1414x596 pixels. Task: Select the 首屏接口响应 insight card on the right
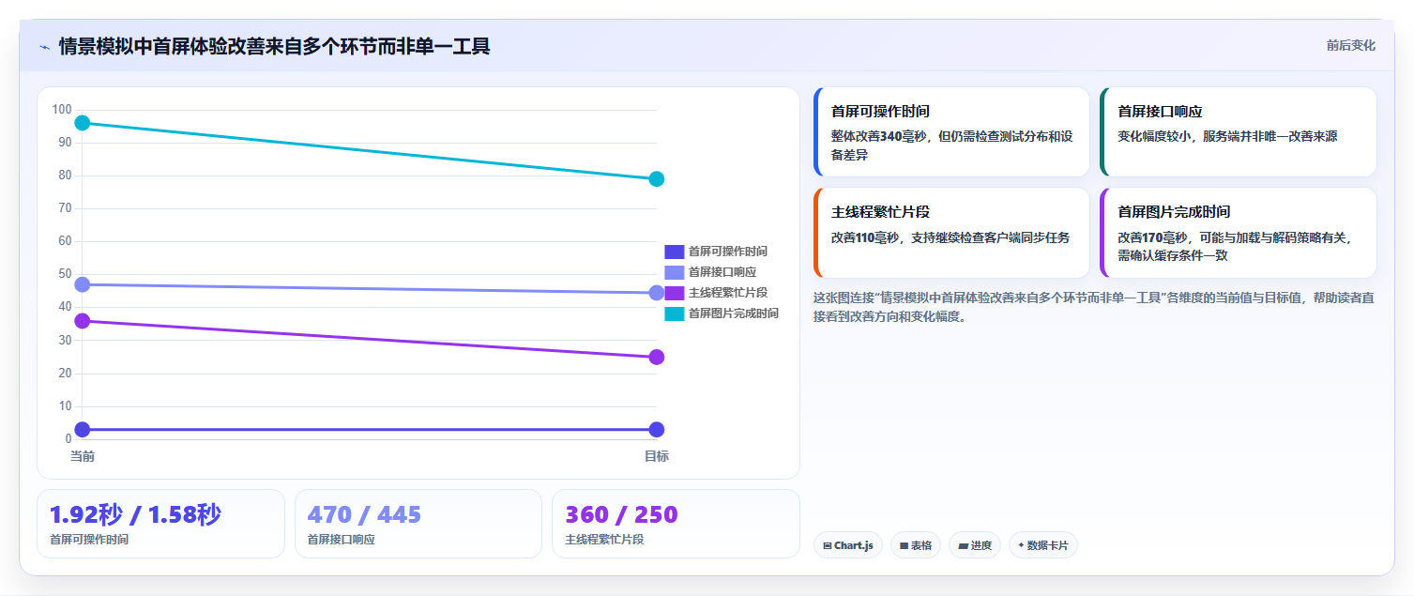1239,131
